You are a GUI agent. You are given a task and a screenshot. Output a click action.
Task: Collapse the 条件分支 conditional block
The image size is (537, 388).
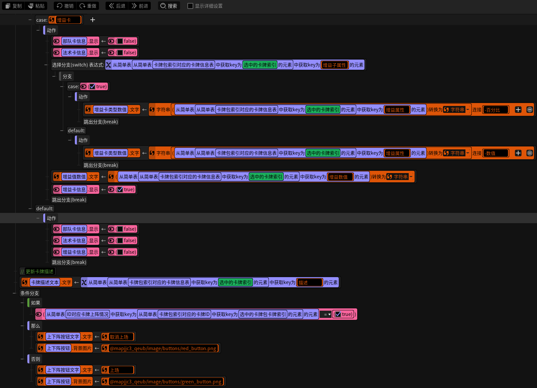tap(14, 293)
